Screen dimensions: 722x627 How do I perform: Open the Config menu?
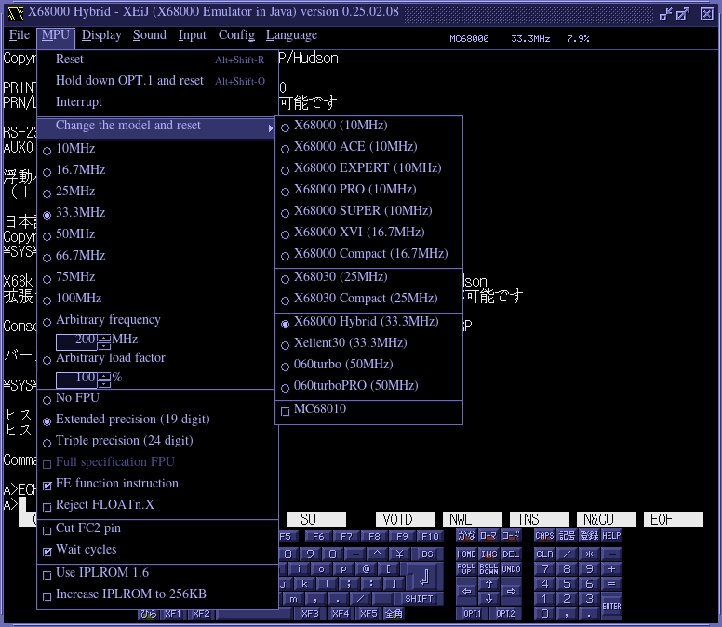point(236,35)
